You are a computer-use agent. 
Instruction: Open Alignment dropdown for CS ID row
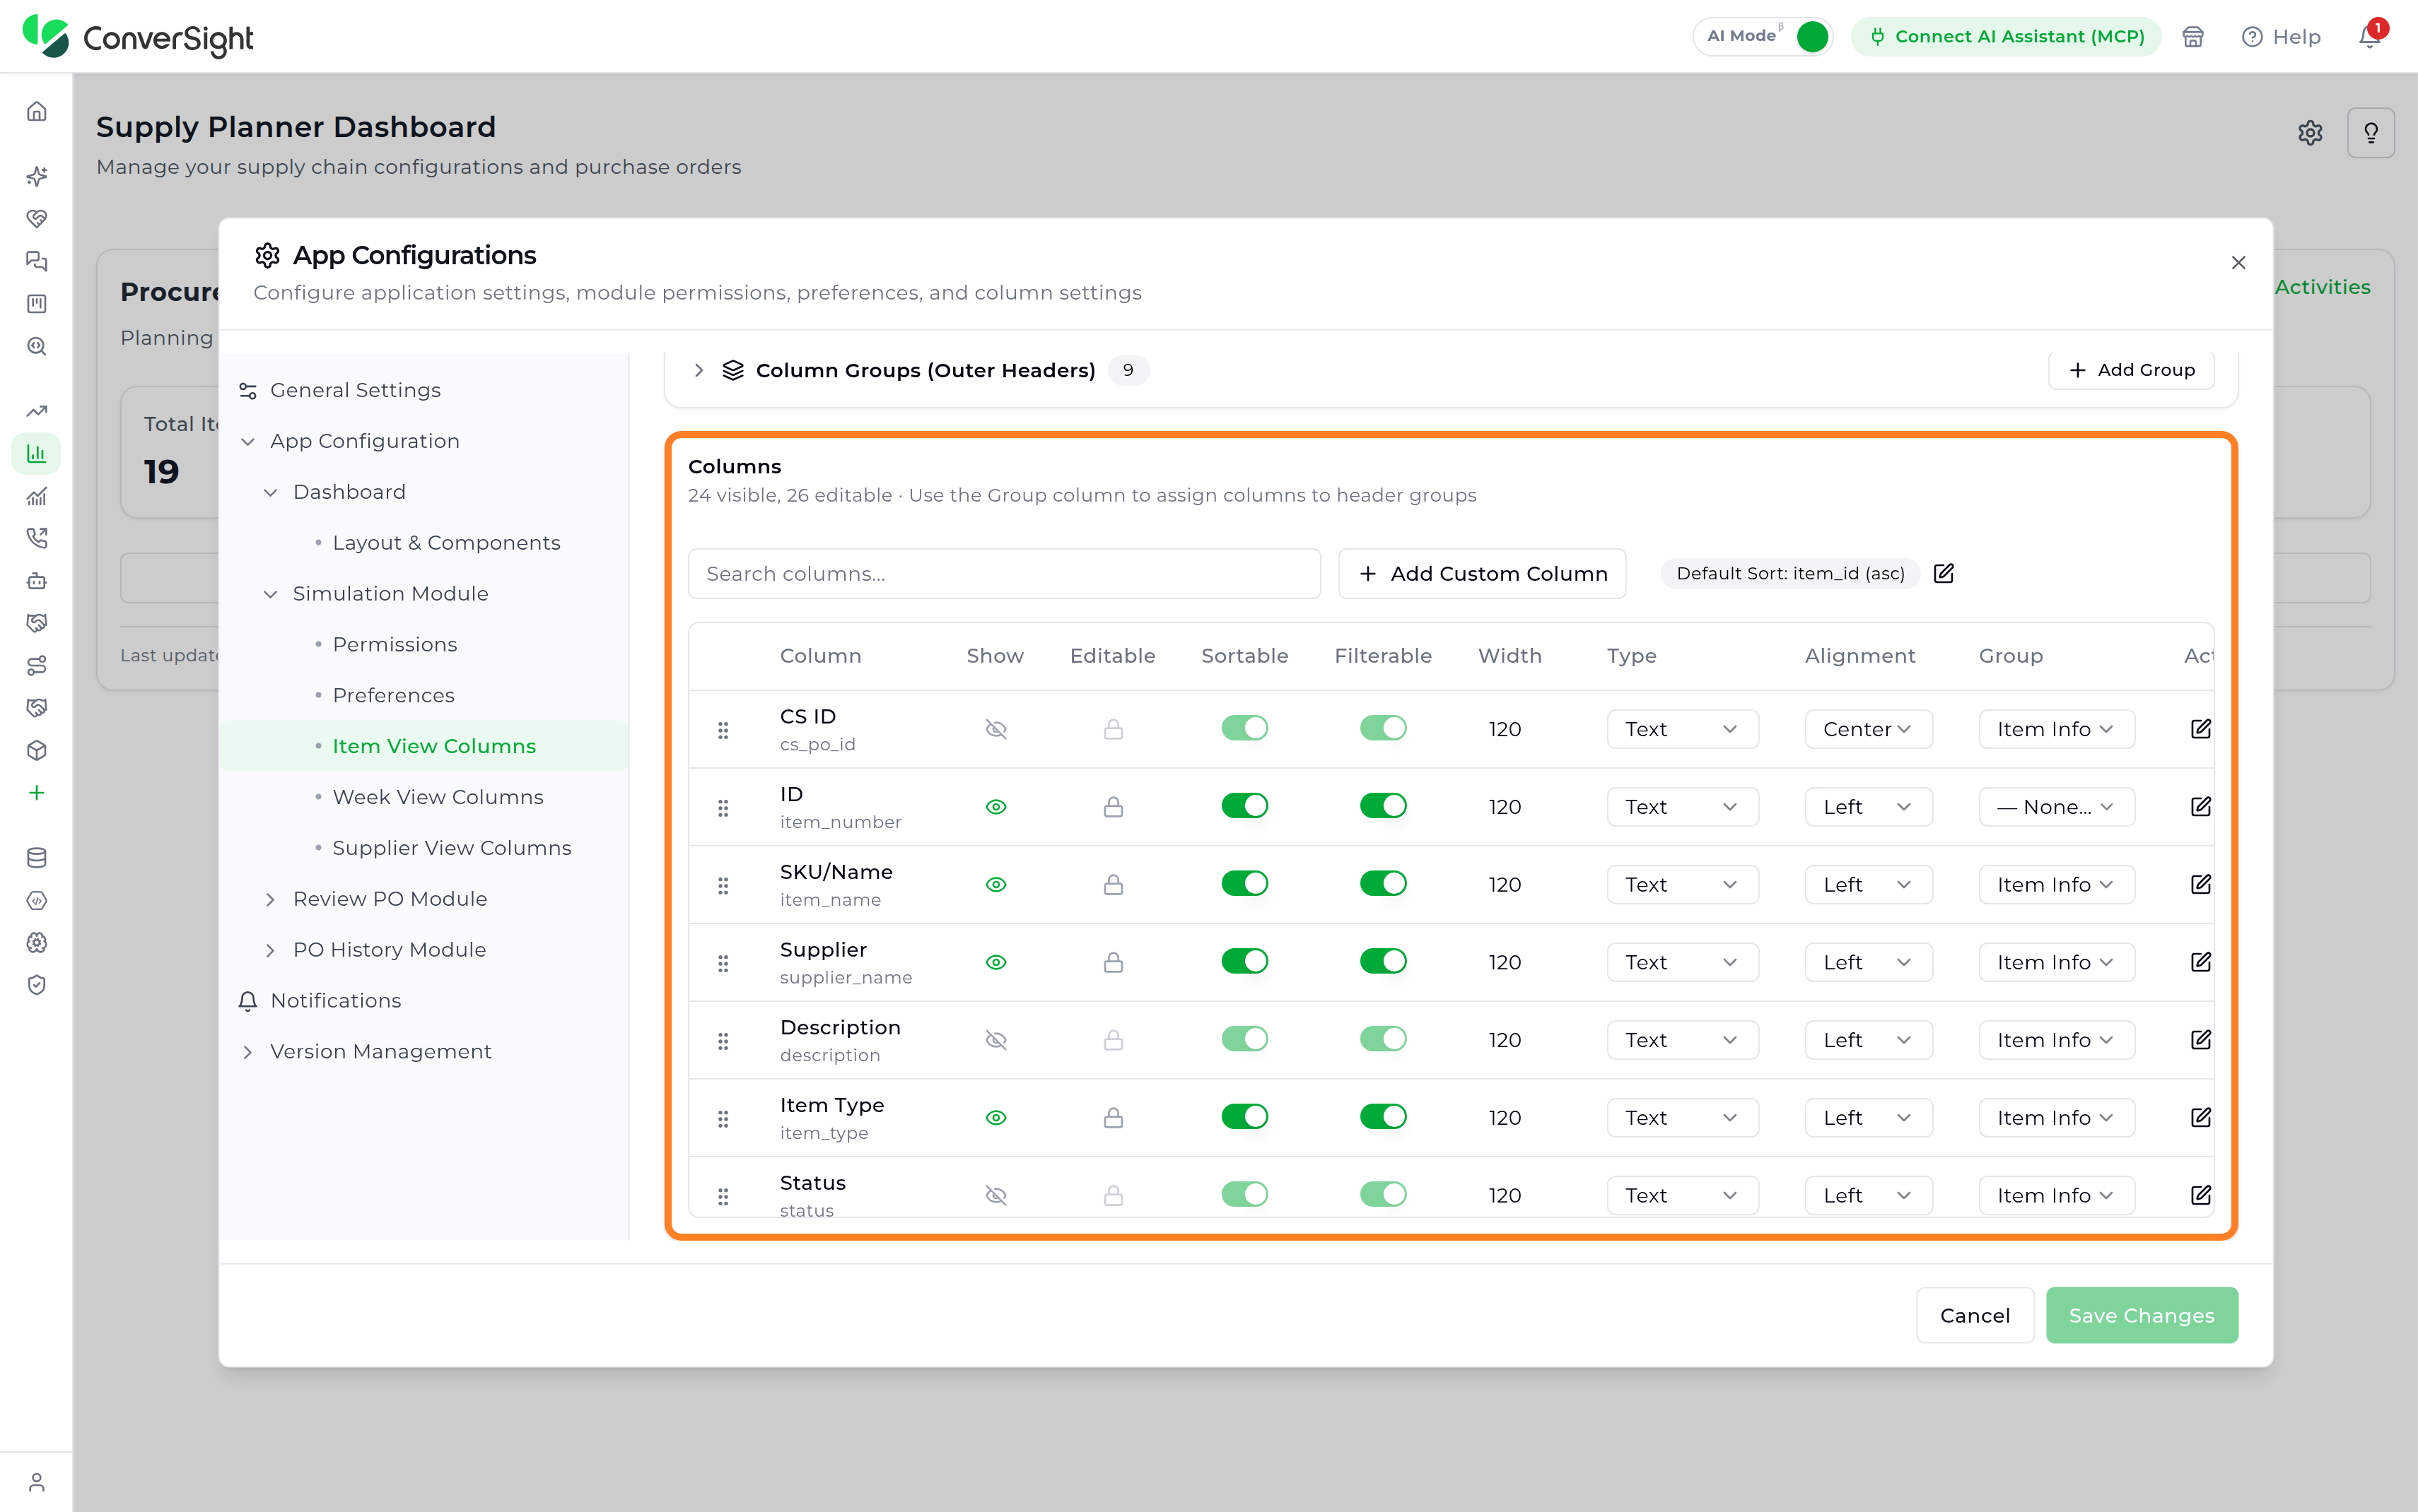click(x=1868, y=729)
